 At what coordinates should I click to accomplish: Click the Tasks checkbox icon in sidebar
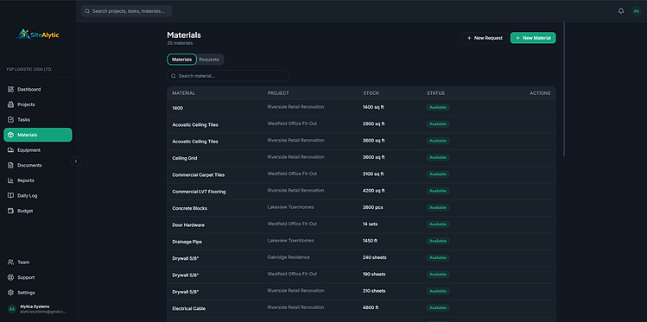pos(10,120)
